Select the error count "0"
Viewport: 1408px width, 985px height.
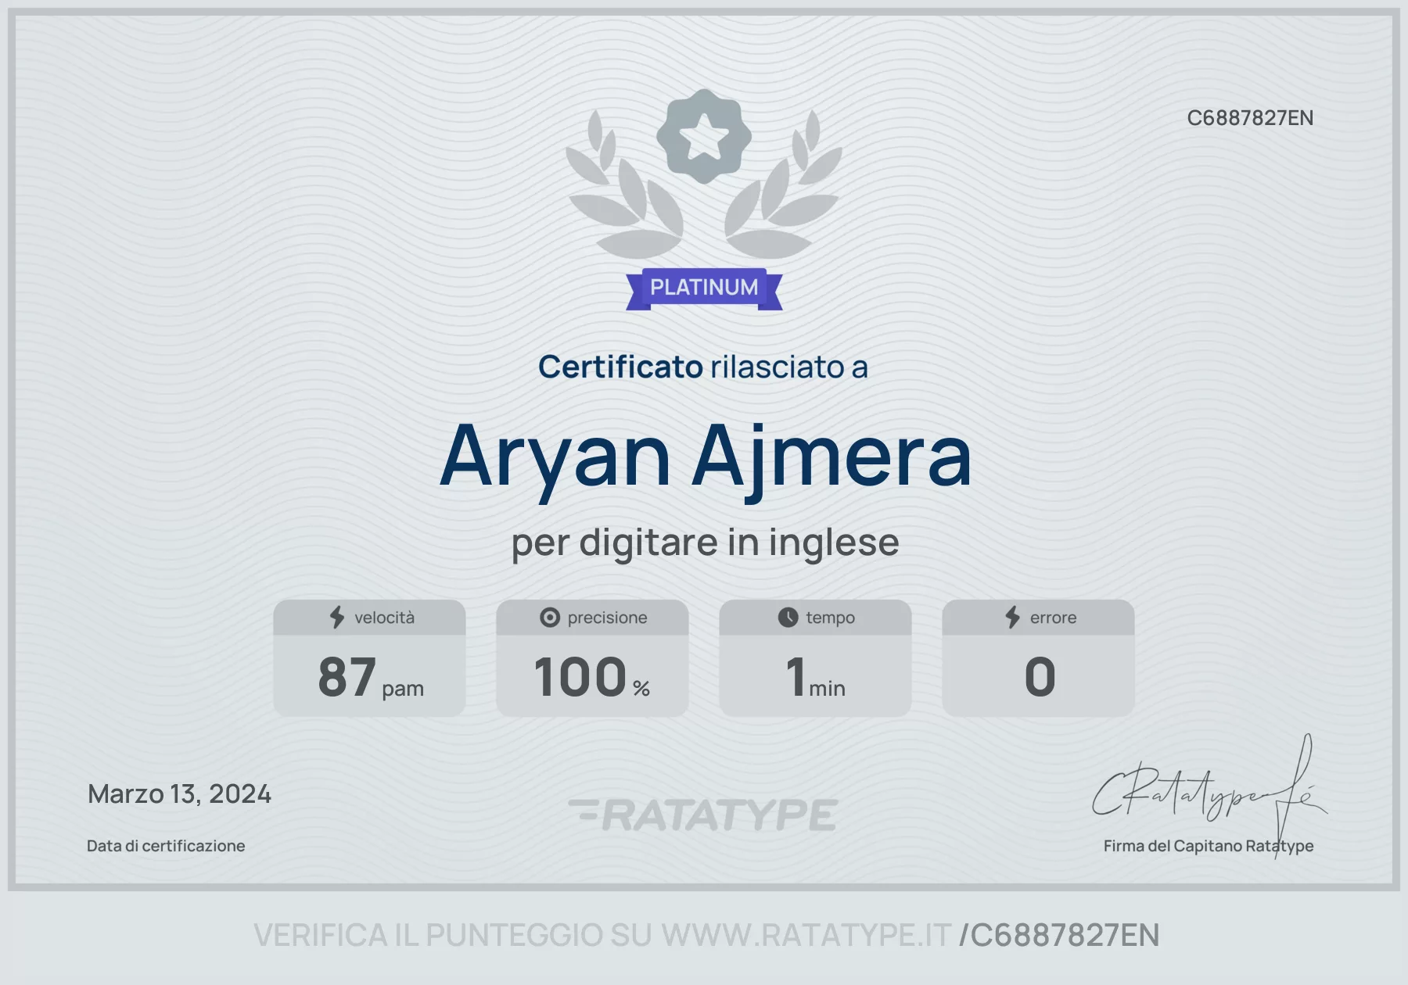[1040, 677]
